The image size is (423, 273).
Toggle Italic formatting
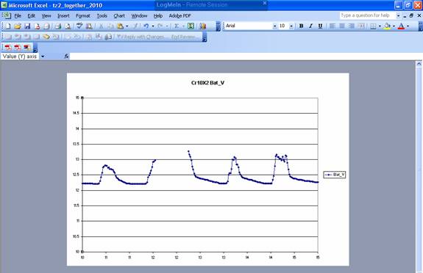coord(310,26)
